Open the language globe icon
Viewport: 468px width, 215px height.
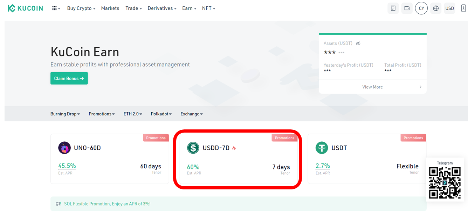pyautogui.click(x=436, y=8)
